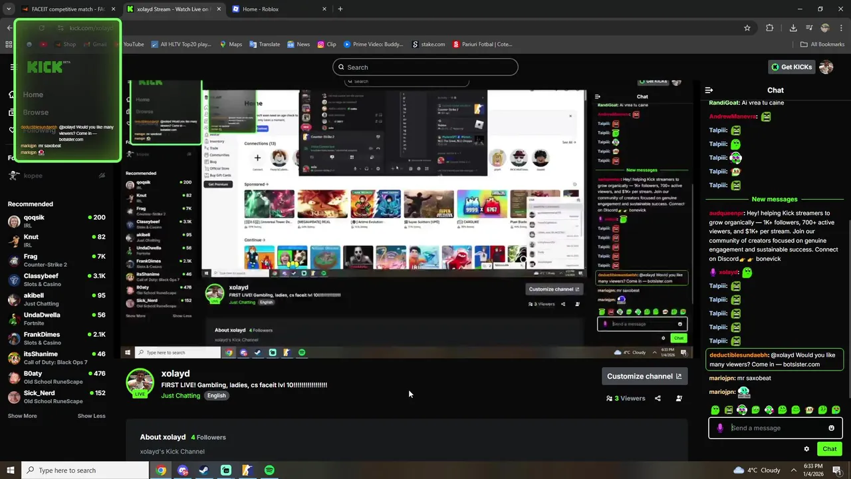Expand recommended list with Show More
This screenshot has height=479, width=851.
(x=22, y=416)
